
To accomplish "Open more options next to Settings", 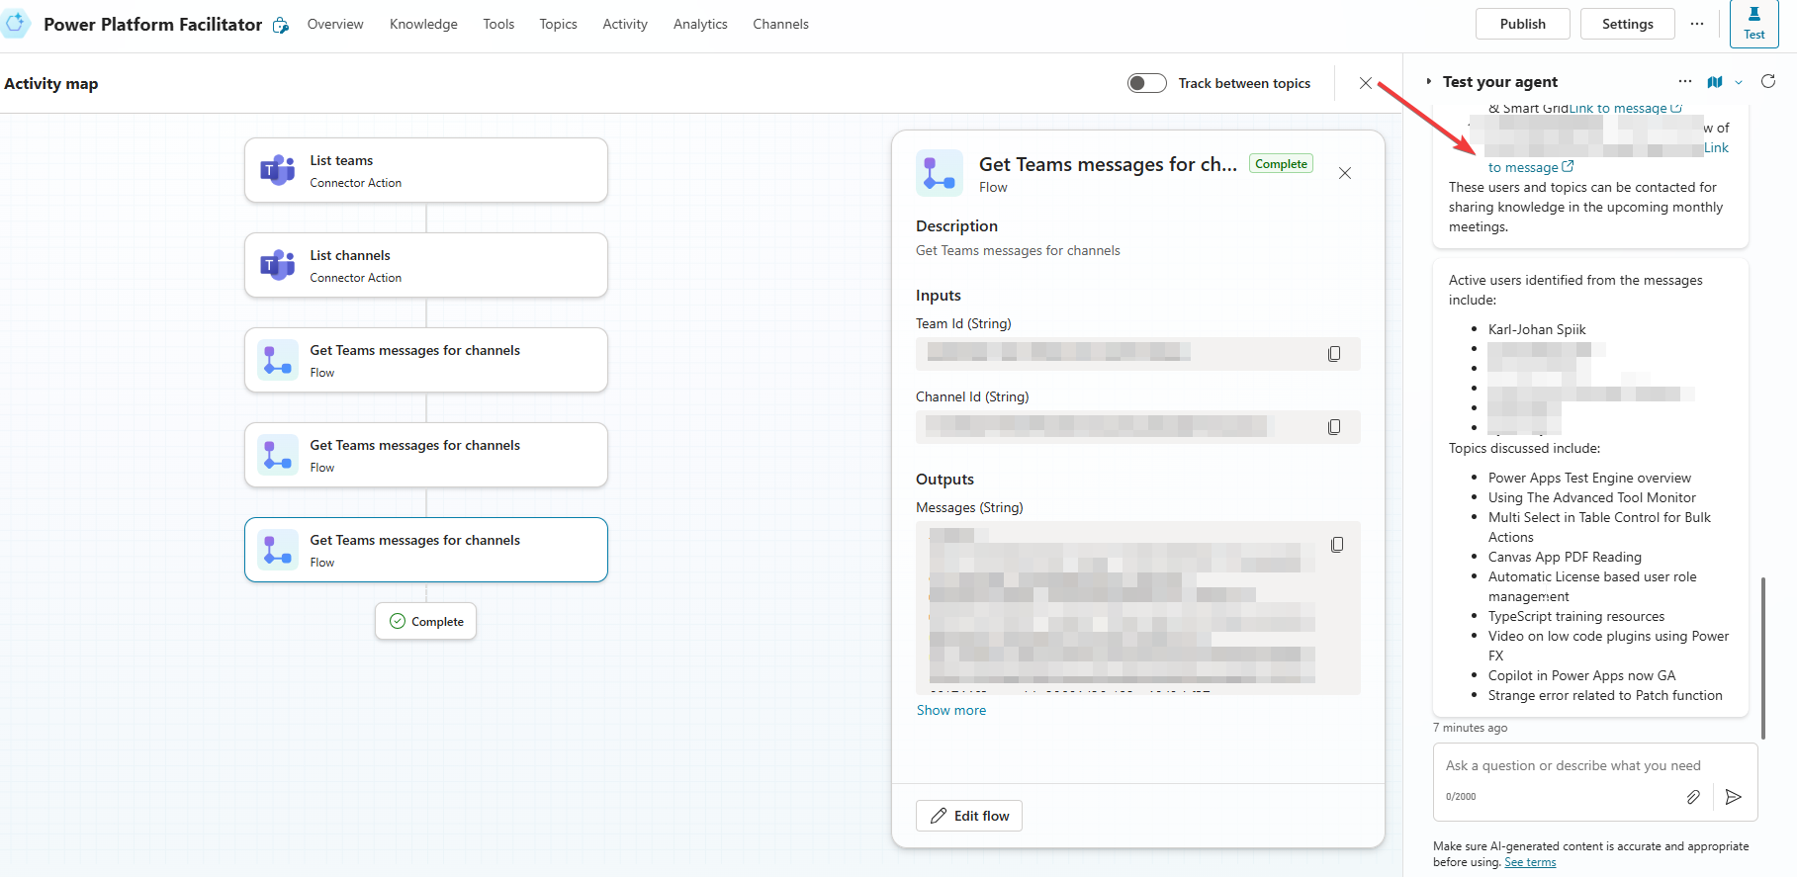I will point(1697,24).
